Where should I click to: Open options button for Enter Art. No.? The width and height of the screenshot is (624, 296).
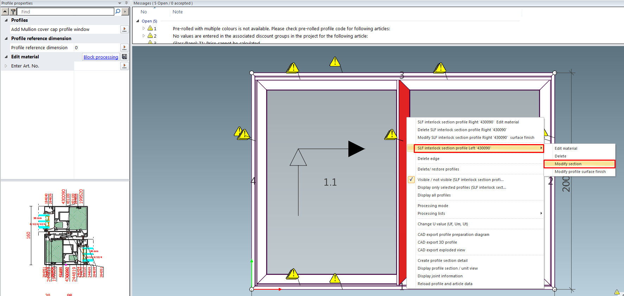click(x=124, y=66)
